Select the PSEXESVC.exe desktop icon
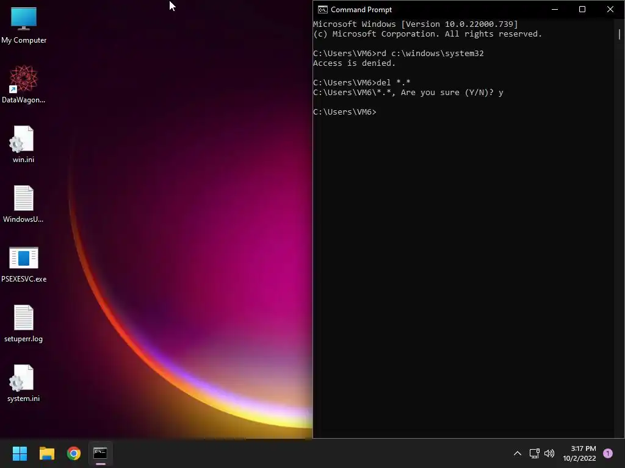The height and width of the screenshot is (468, 625). 24,264
